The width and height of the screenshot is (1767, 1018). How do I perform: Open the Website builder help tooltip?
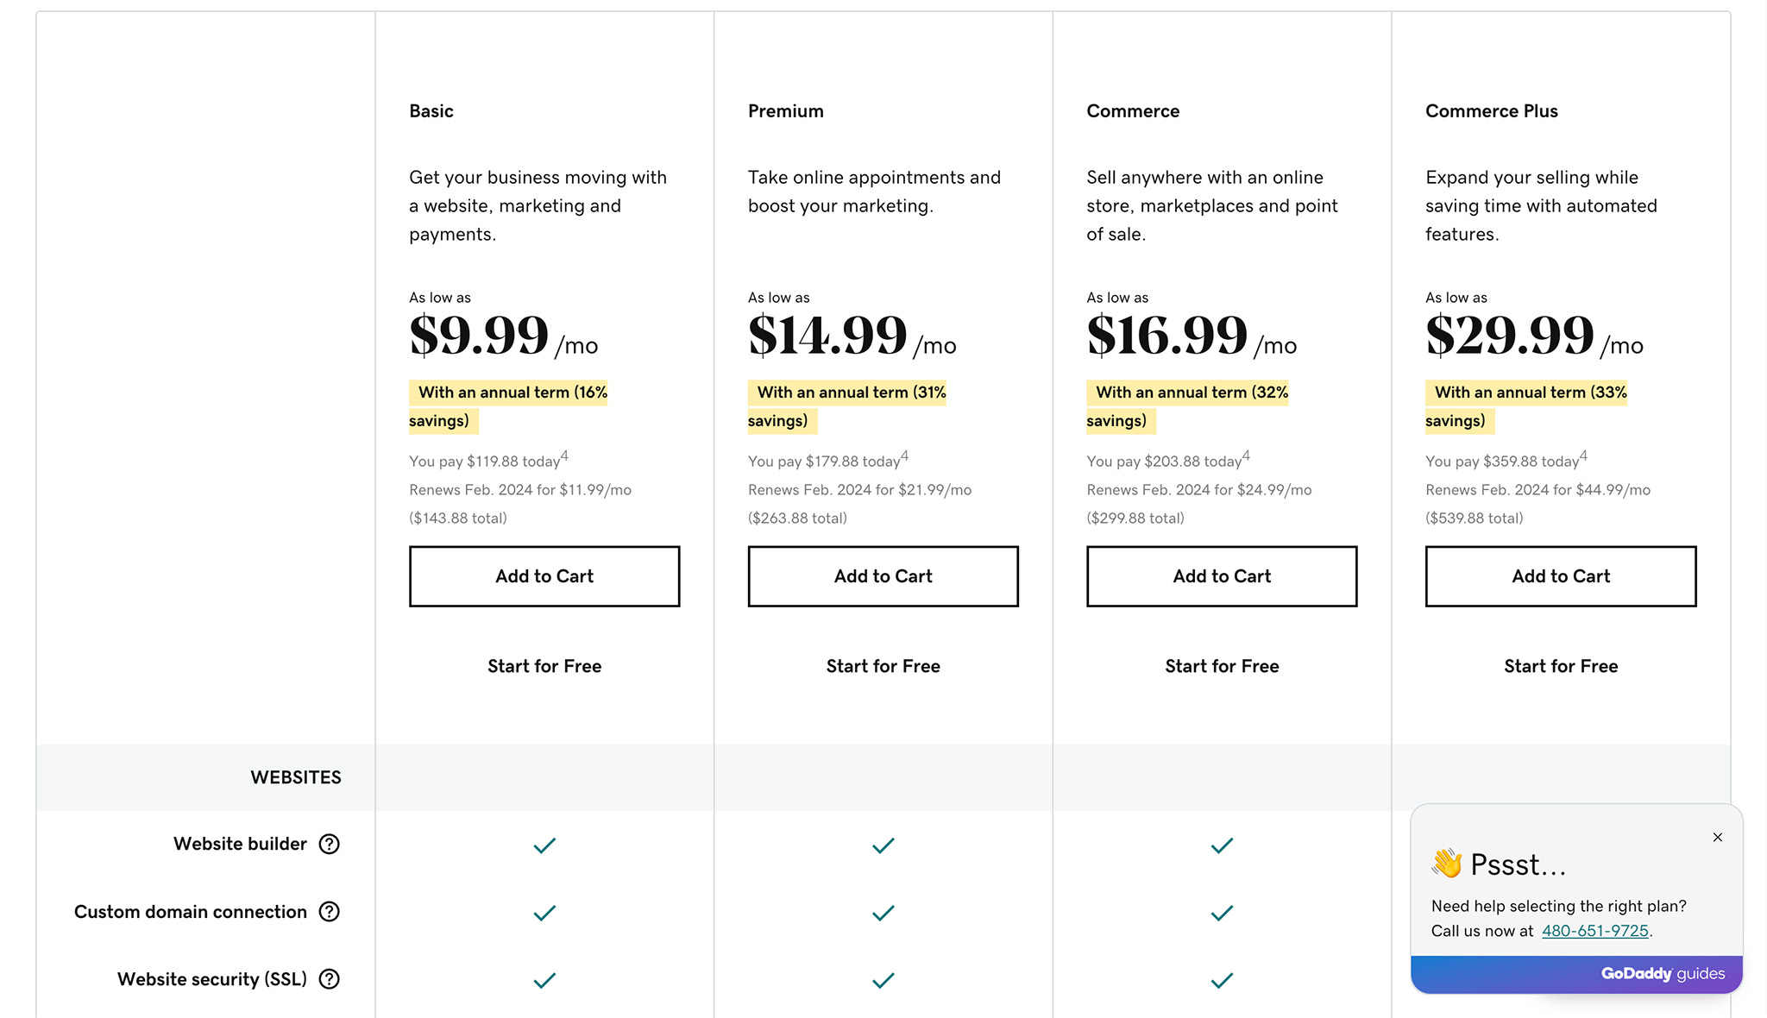click(x=330, y=844)
